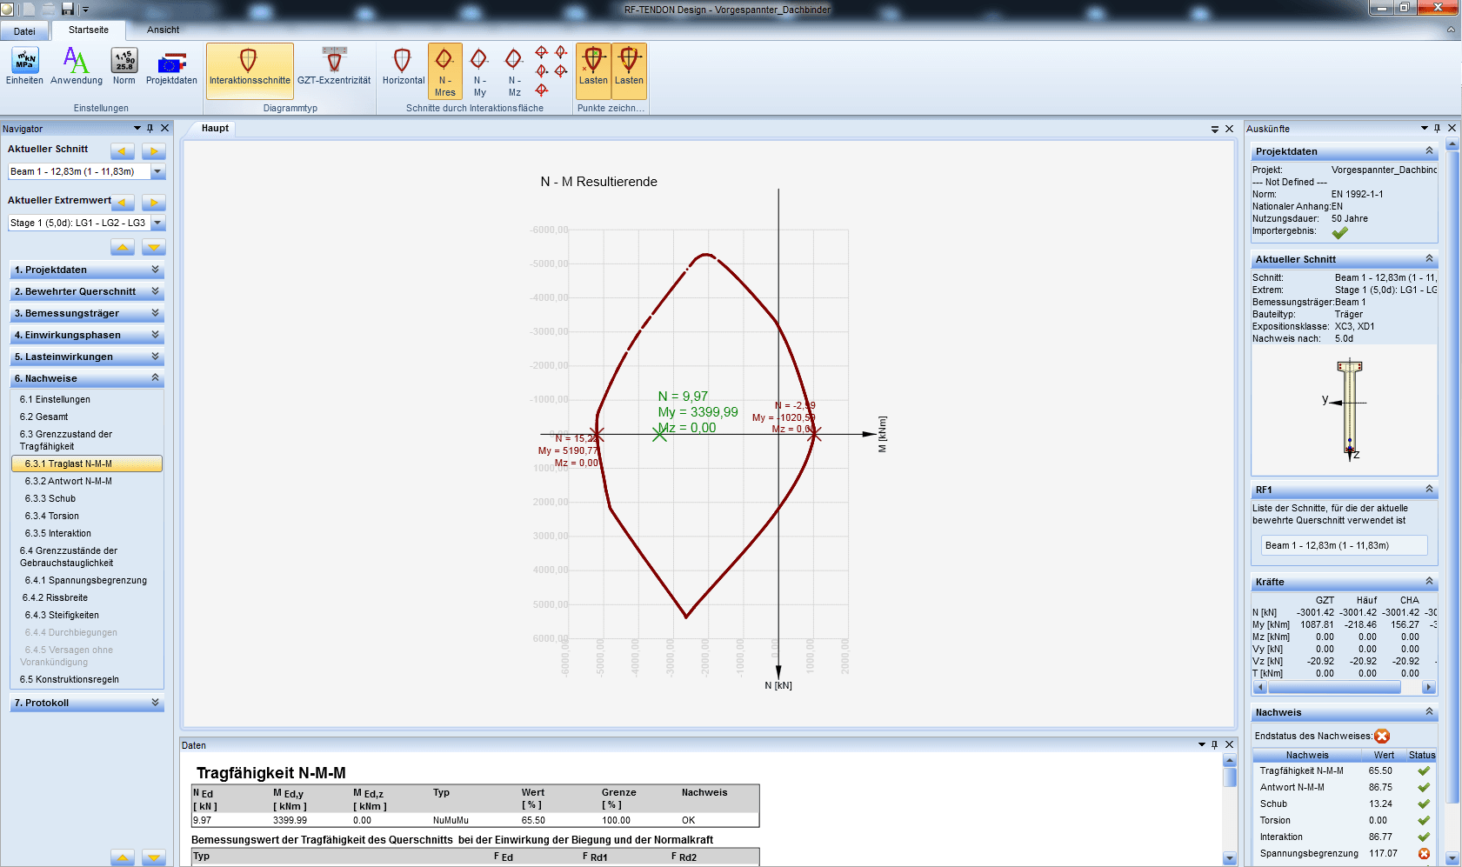Open 6.1 Einstellungen in the navigator
Image resolution: width=1462 pixels, height=867 pixels.
point(55,399)
